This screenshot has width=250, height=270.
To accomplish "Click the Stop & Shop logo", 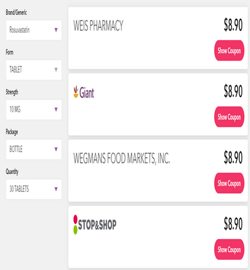I will [95, 224].
